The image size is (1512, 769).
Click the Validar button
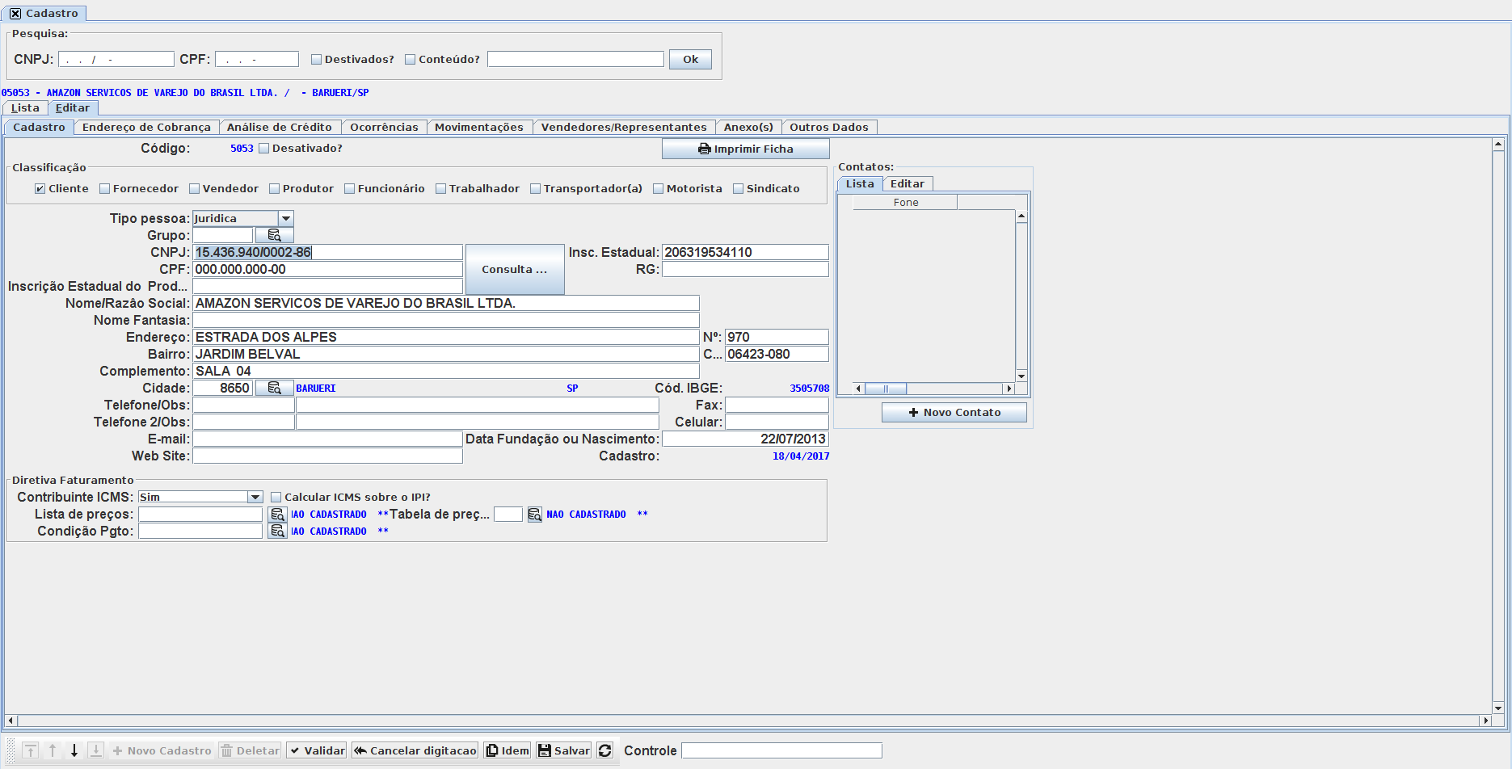(x=317, y=750)
